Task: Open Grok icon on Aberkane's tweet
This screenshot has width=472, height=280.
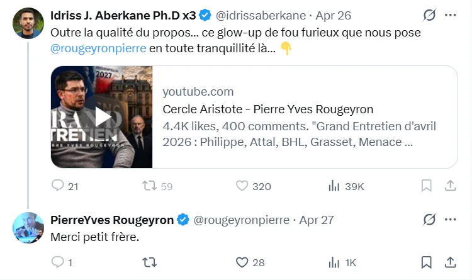Action: pyautogui.click(x=429, y=15)
